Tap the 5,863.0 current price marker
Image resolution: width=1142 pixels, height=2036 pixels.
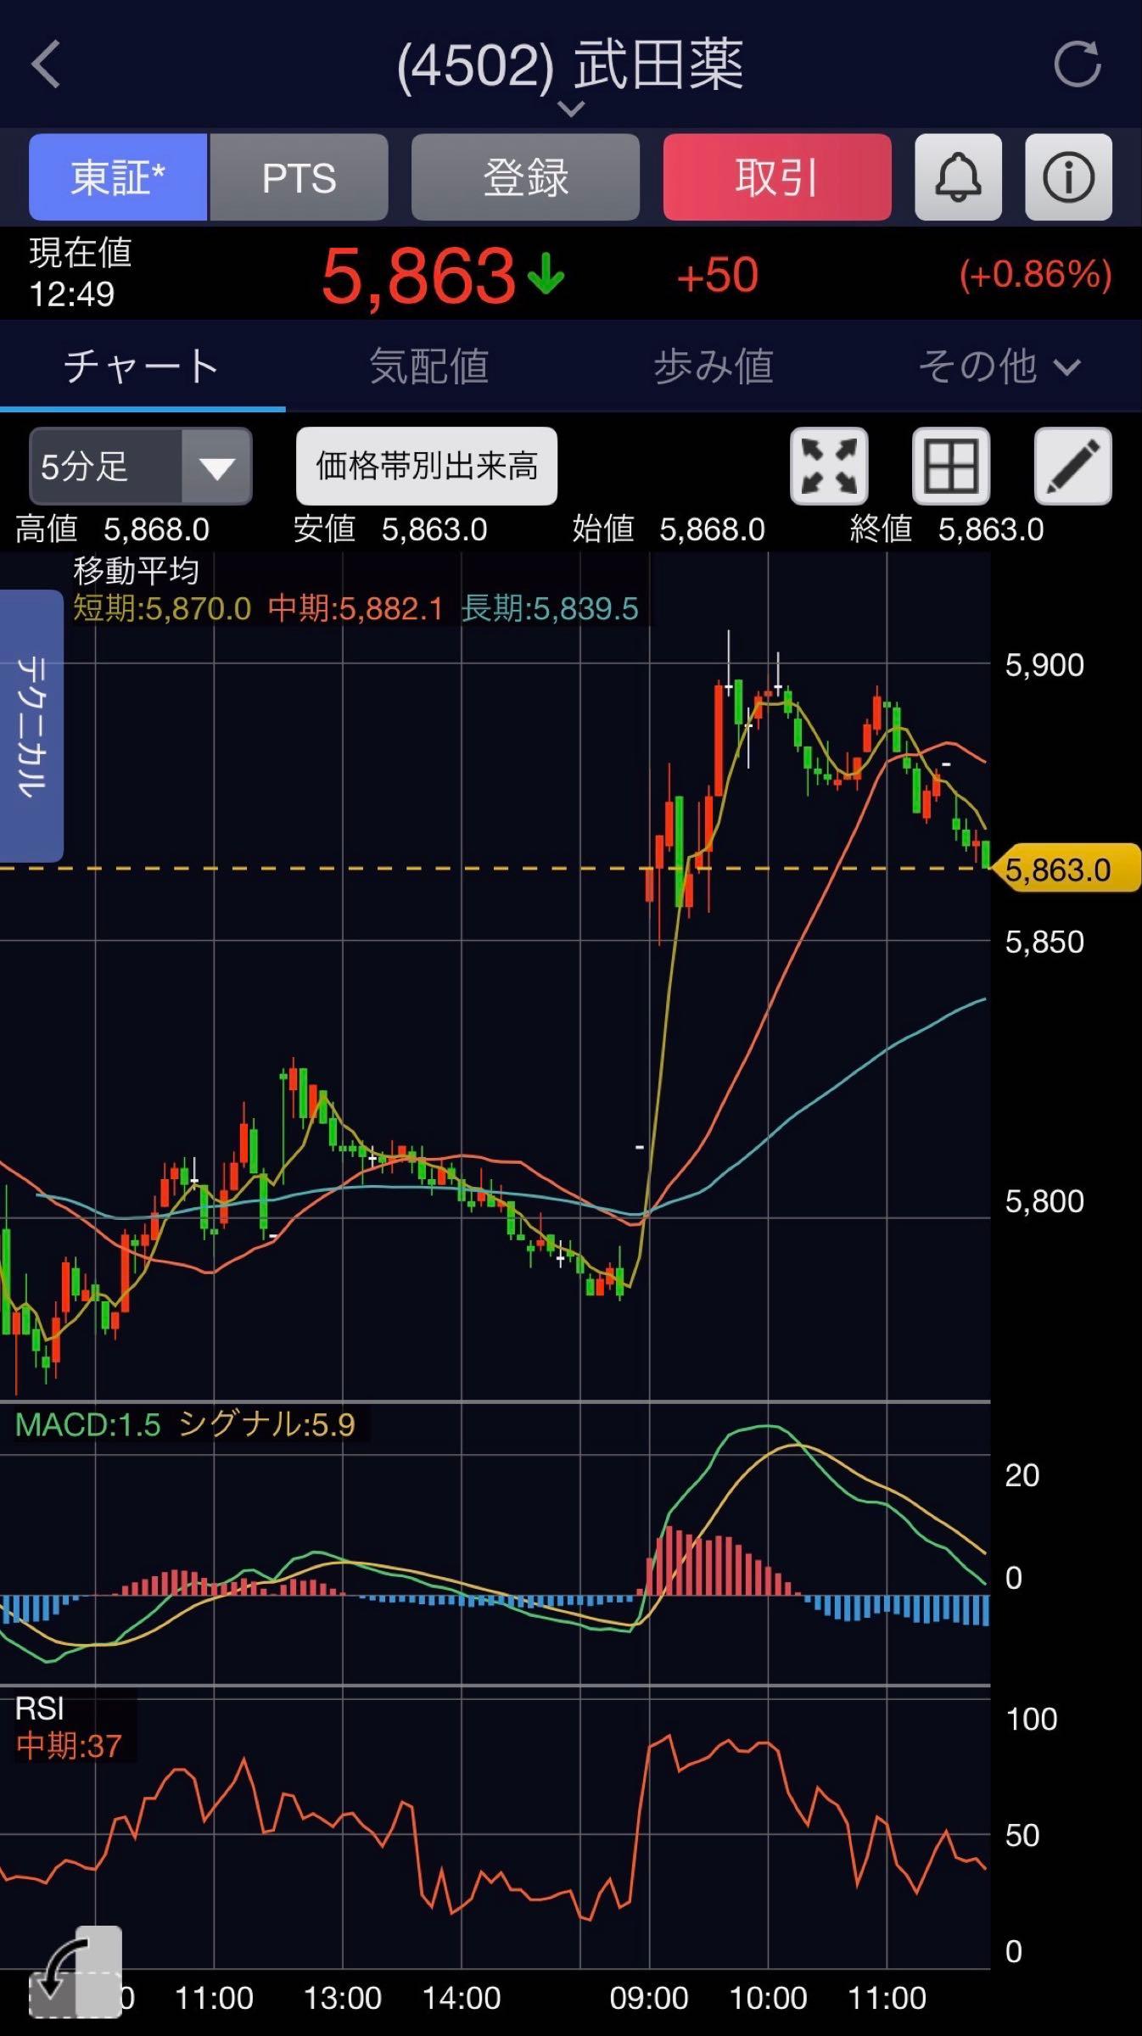tap(1066, 870)
